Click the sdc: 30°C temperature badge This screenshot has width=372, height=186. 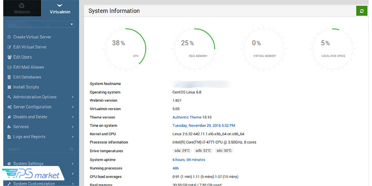pyautogui.click(x=224, y=151)
